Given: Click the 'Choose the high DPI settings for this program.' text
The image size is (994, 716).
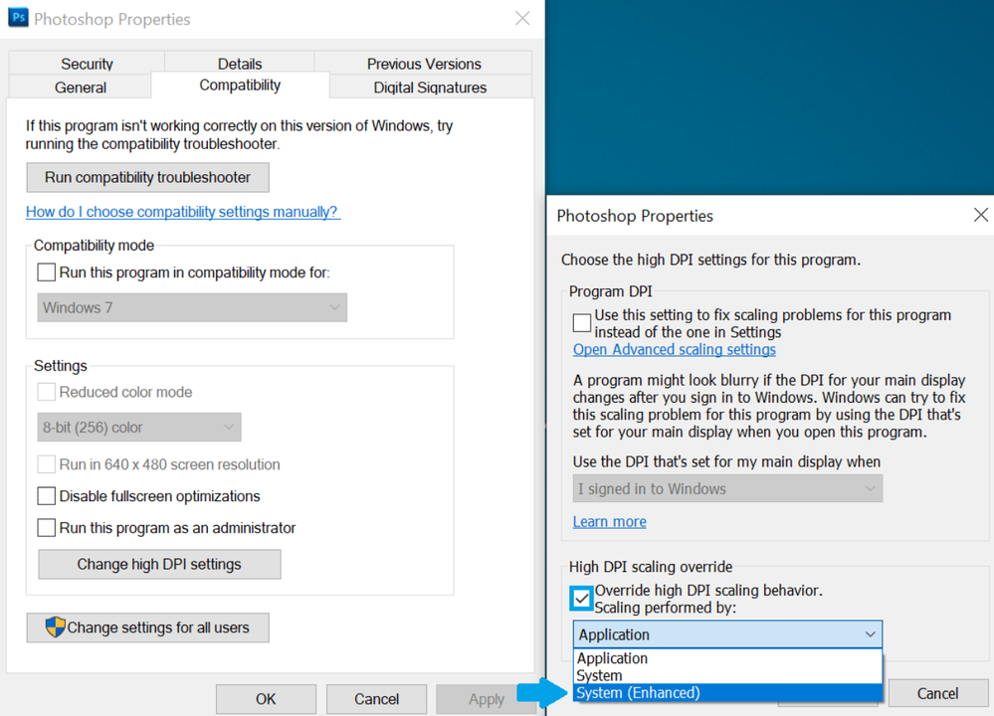Looking at the screenshot, I should click(x=710, y=260).
